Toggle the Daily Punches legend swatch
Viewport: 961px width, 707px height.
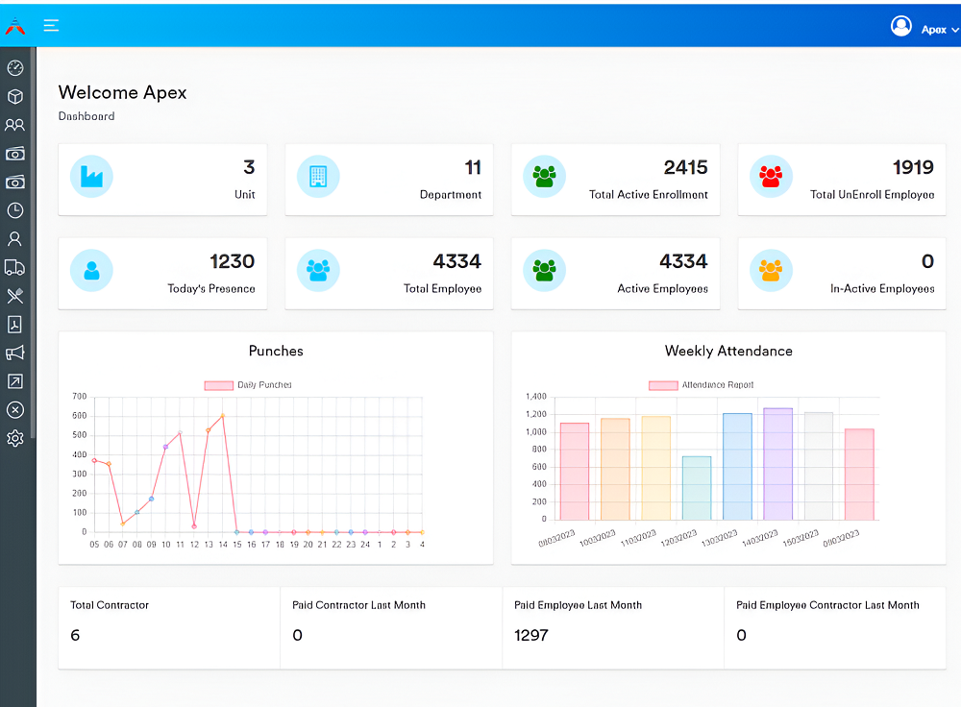point(219,385)
